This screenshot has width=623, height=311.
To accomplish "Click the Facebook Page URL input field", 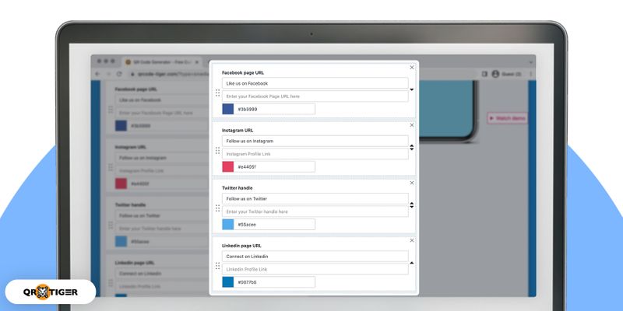I will pos(315,96).
